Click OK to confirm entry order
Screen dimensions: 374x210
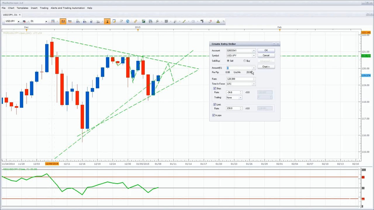pos(266,50)
